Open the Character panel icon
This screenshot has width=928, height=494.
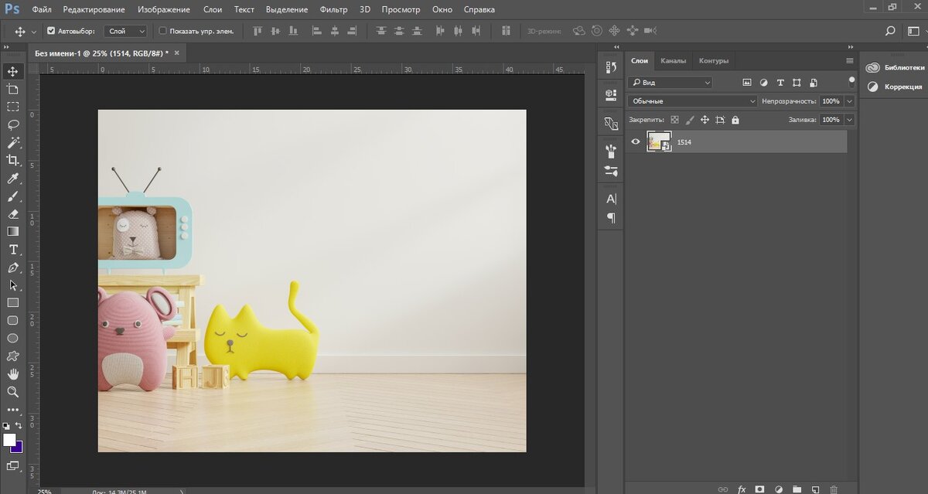(611, 199)
